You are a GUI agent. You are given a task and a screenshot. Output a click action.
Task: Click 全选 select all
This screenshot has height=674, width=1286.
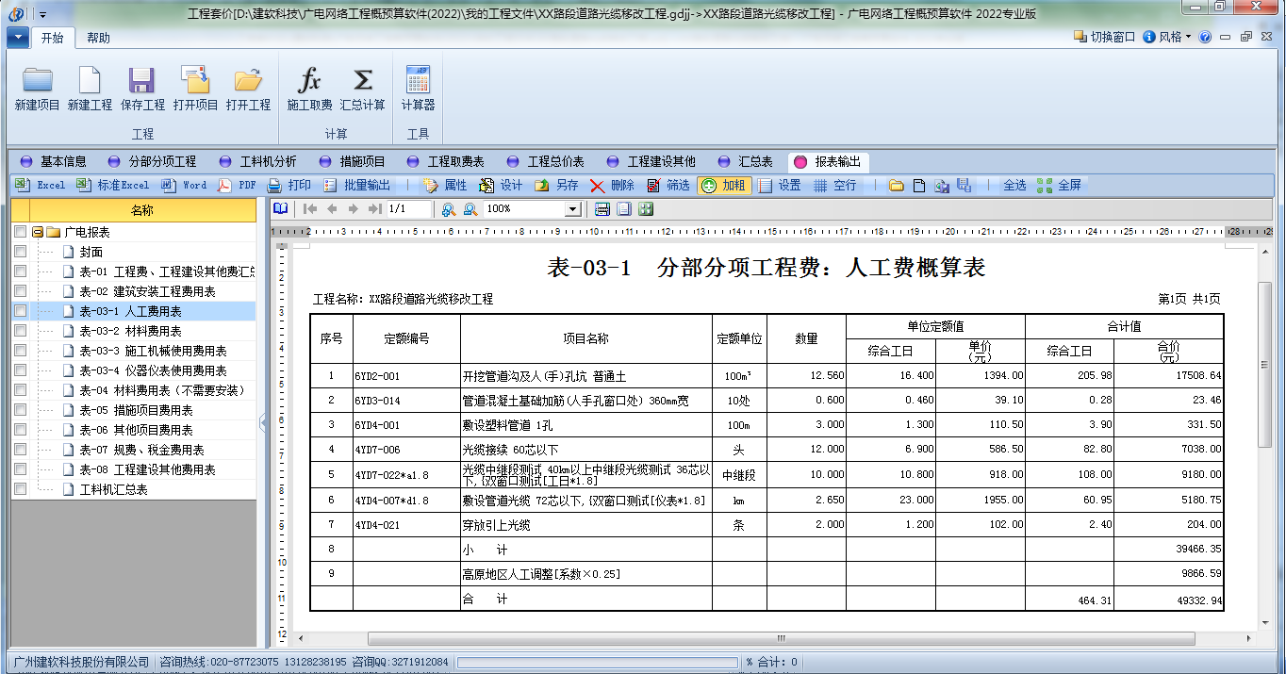[x=1014, y=186]
